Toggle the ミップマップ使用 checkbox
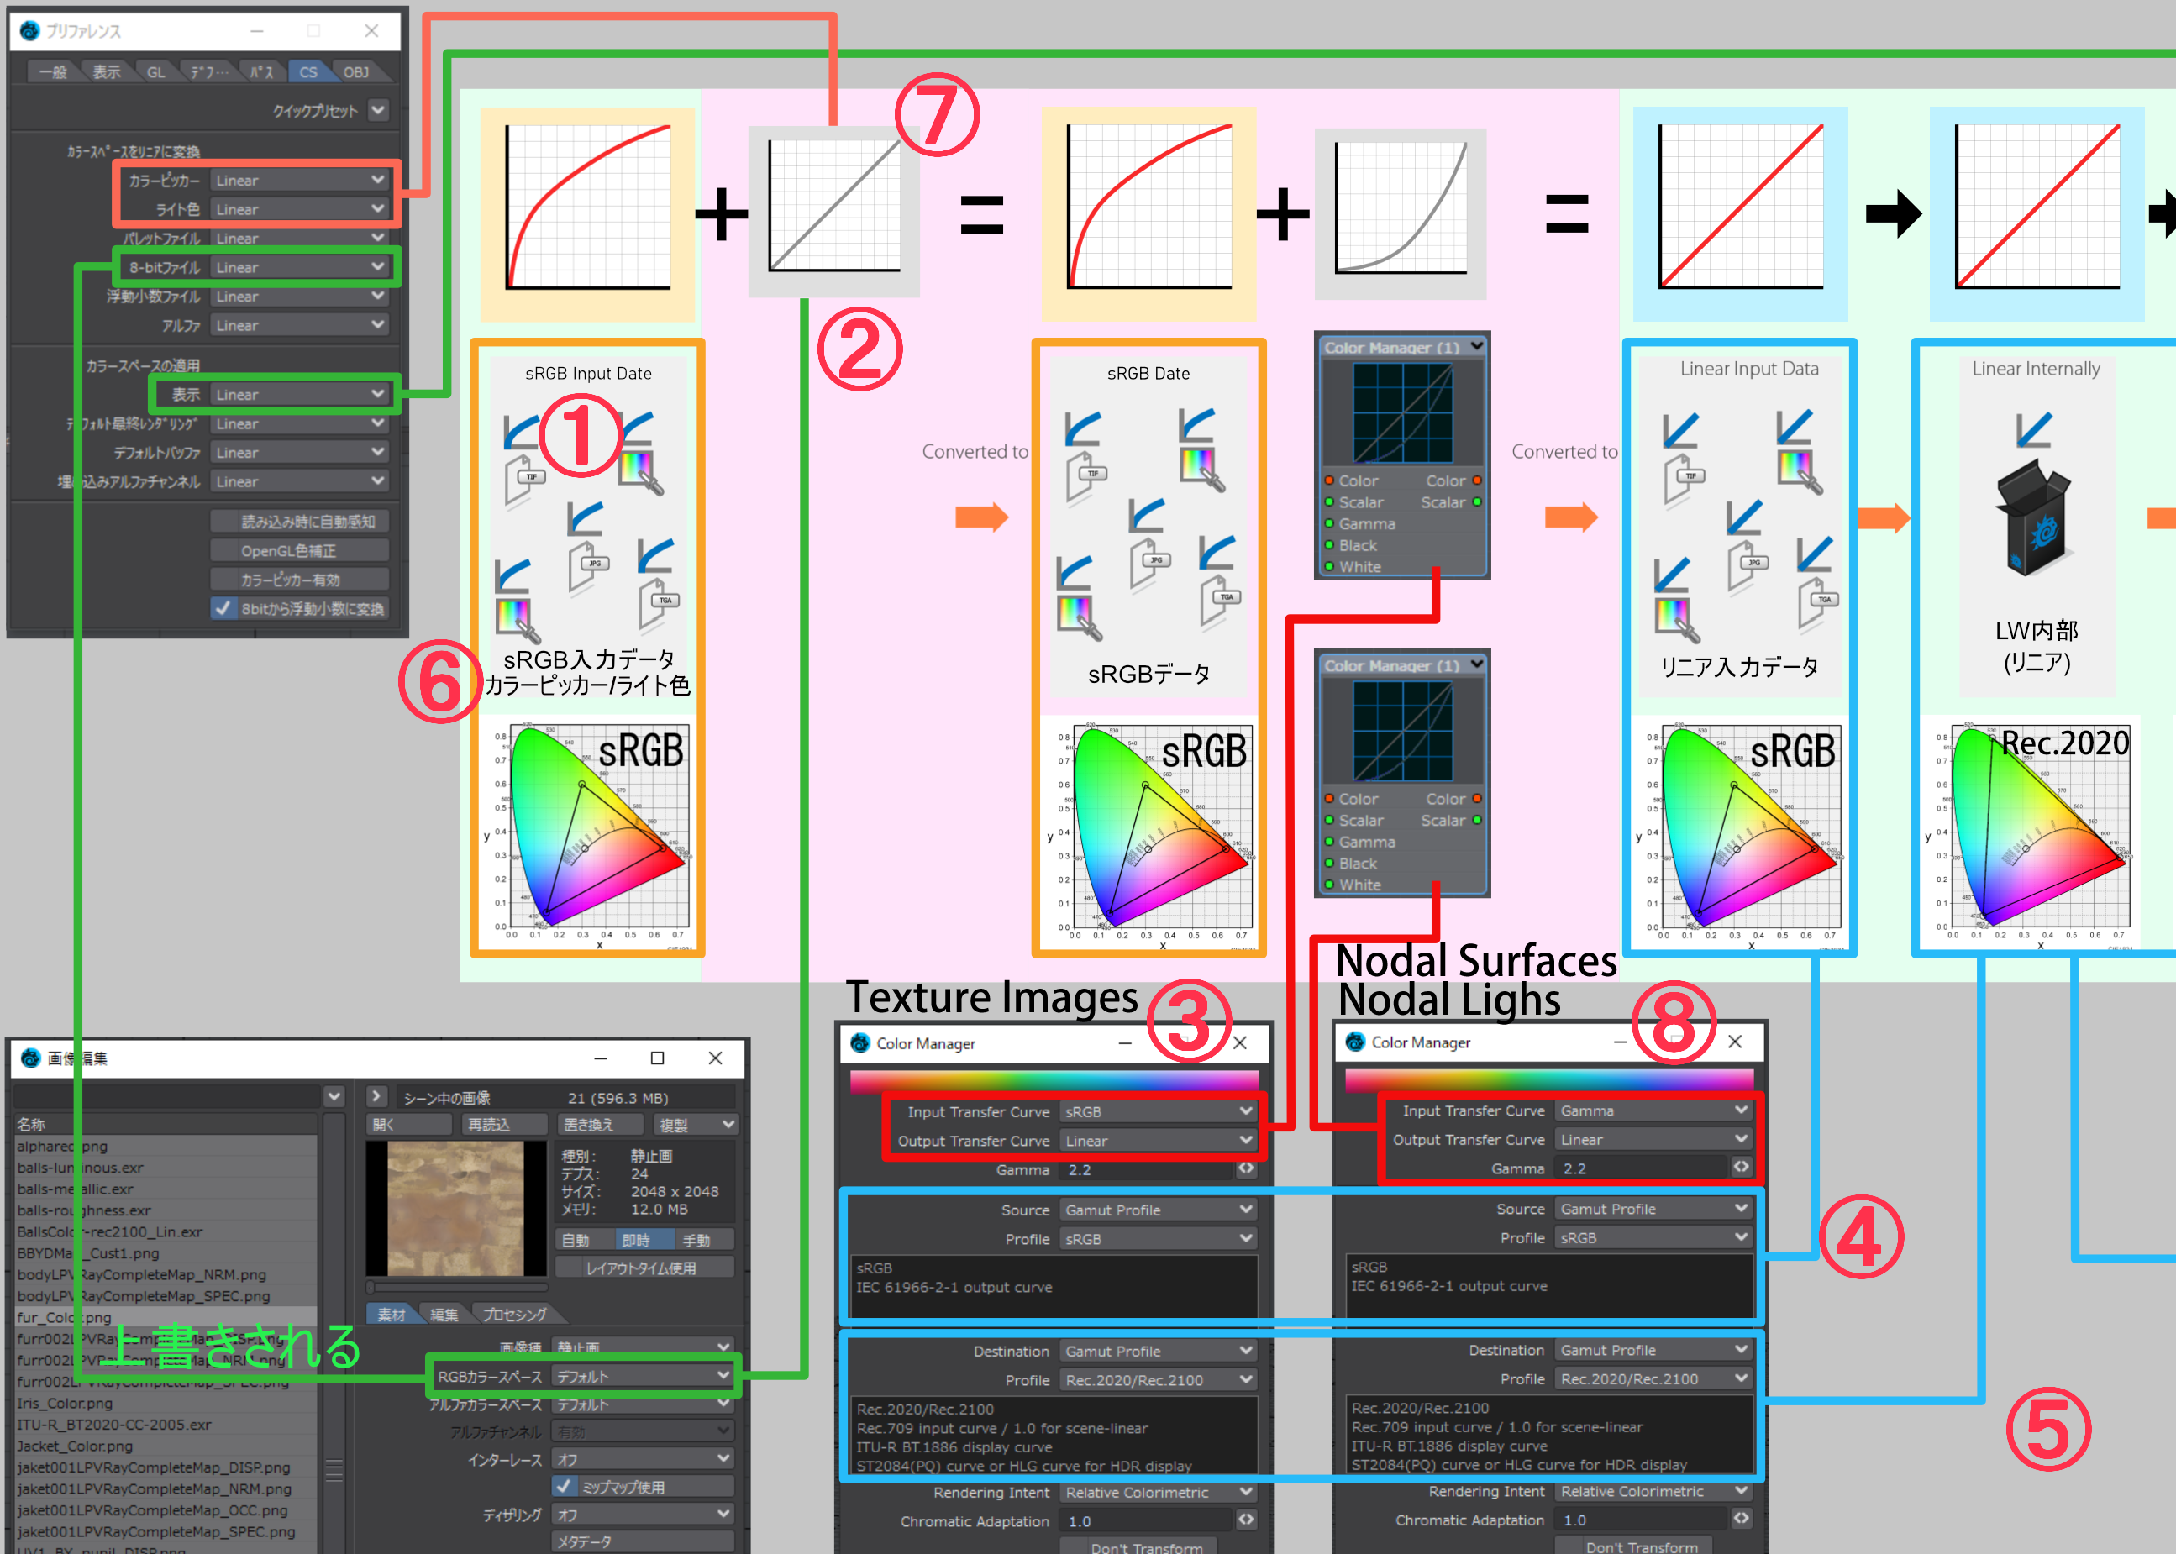The height and width of the screenshot is (1554, 2176). [565, 1486]
